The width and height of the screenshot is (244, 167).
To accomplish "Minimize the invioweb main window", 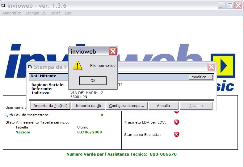I will pos(221,6).
